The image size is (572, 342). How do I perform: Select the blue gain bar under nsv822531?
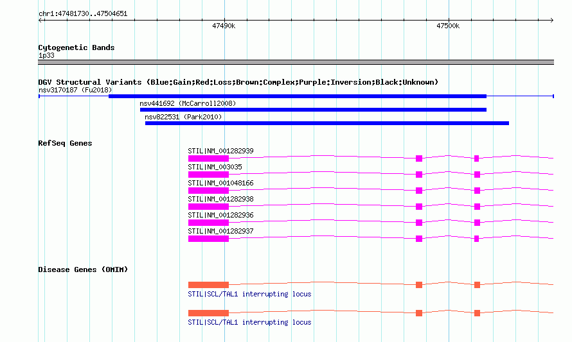(x=327, y=123)
